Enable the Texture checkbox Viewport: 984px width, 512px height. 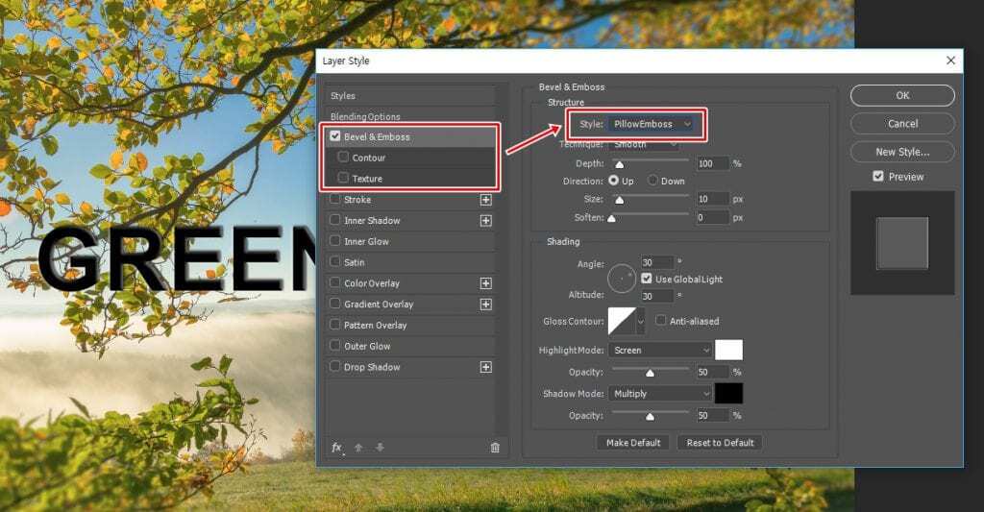[x=343, y=179]
